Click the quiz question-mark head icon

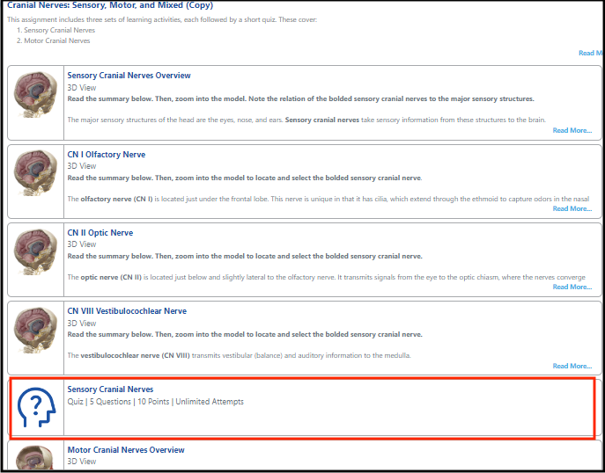(x=36, y=407)
